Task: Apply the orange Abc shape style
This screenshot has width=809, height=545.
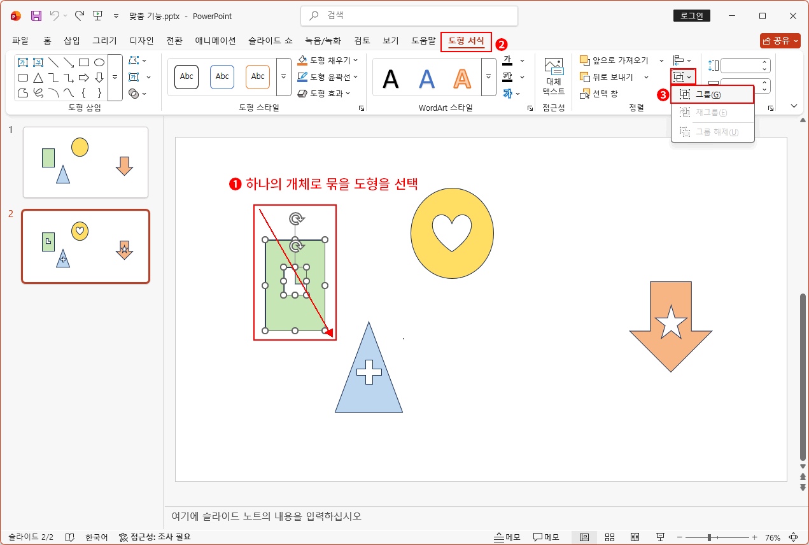Action: (x=257, y=76)
